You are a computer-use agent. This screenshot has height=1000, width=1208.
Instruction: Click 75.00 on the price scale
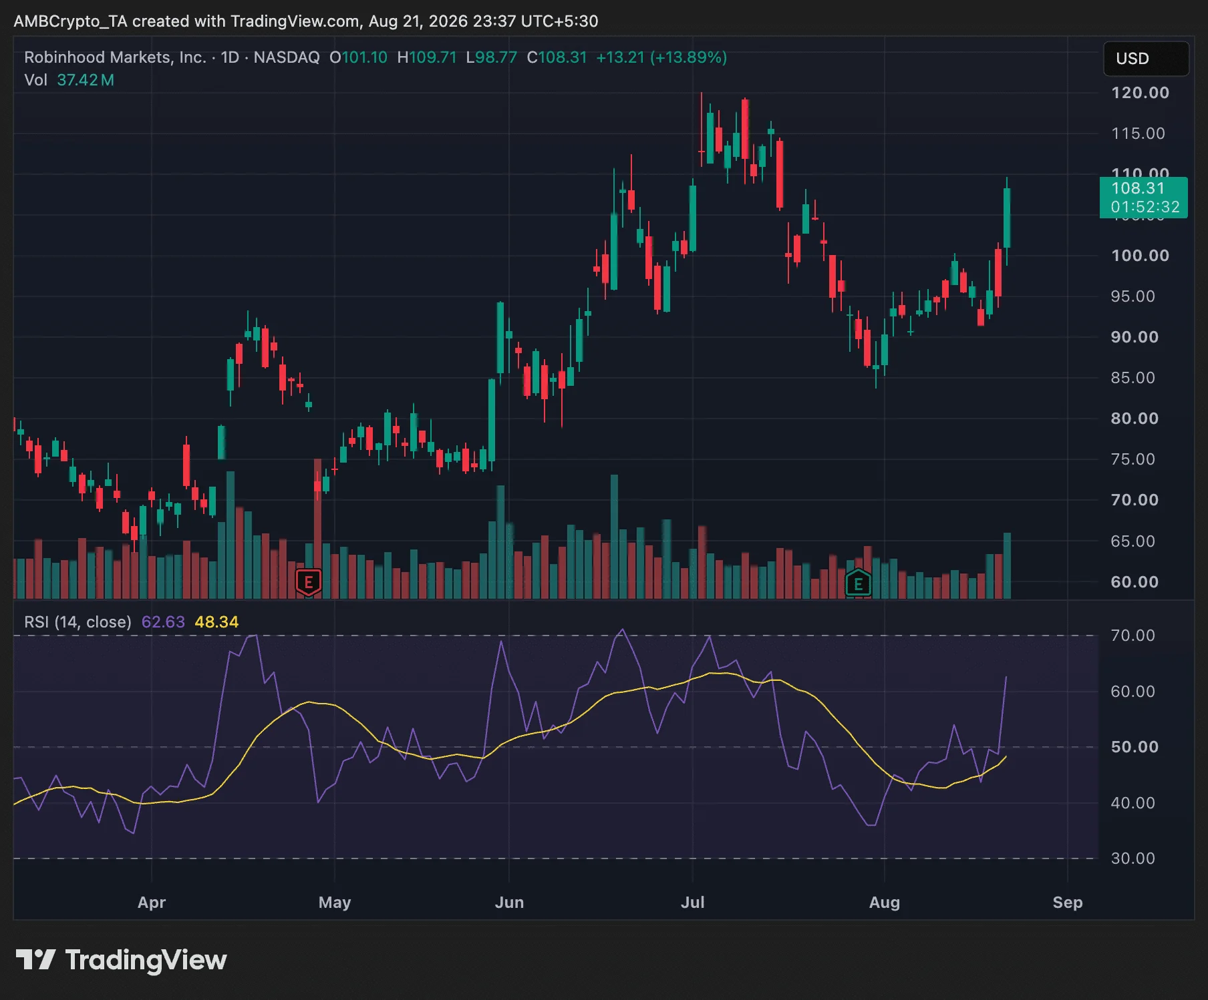click(1133, 459)
